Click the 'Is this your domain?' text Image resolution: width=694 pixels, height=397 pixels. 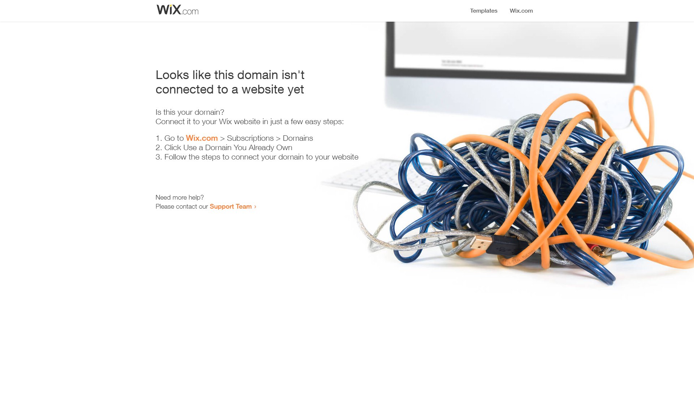tap(190, 112)
